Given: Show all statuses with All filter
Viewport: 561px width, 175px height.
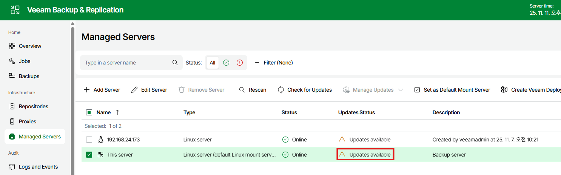Looking at the screenshot, I should [213, 63].
